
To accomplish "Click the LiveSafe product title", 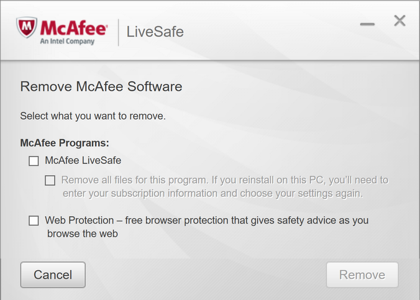I will click(x=155, y=31).
